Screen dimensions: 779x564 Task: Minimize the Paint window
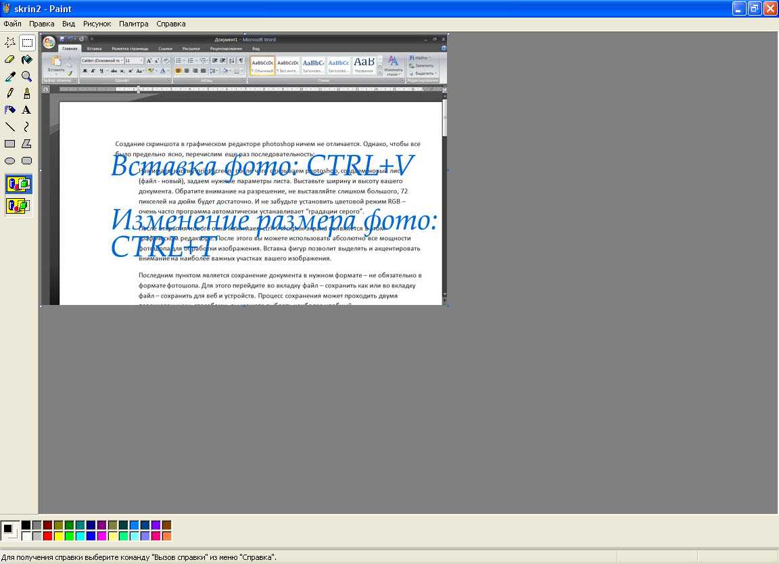(739, 8)
